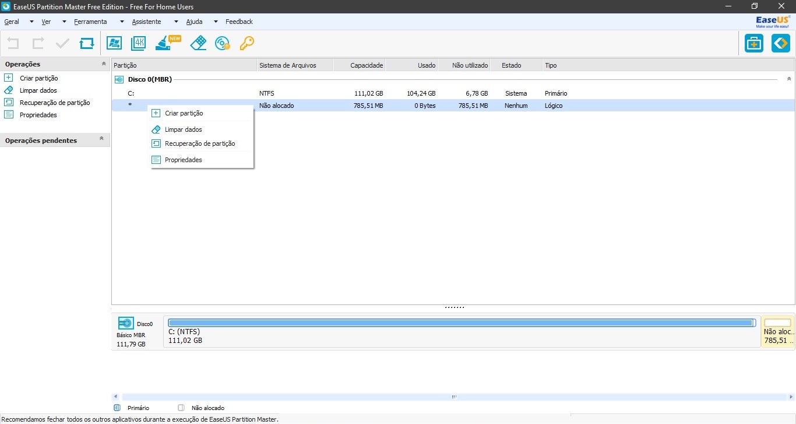Sort by the Estado column header
The width and height of the screenshot is (796, 424).
pos(516,65)
